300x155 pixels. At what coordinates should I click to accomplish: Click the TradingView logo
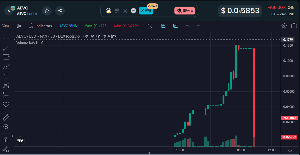20,141
